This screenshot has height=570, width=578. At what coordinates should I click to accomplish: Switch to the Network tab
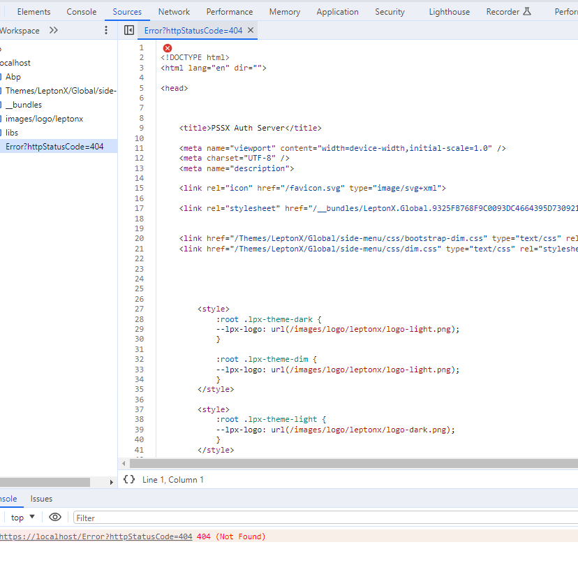[174, 12]
